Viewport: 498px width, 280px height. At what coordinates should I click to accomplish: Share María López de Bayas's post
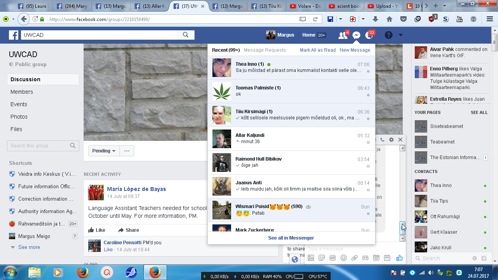click(128, 230)
